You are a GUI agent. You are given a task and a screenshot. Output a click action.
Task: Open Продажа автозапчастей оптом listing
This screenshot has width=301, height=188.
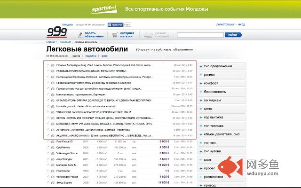(94, 83)
